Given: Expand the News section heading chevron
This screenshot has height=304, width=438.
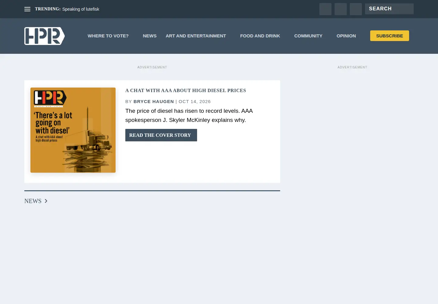Looking at the screenshot, I should [46, 201].
